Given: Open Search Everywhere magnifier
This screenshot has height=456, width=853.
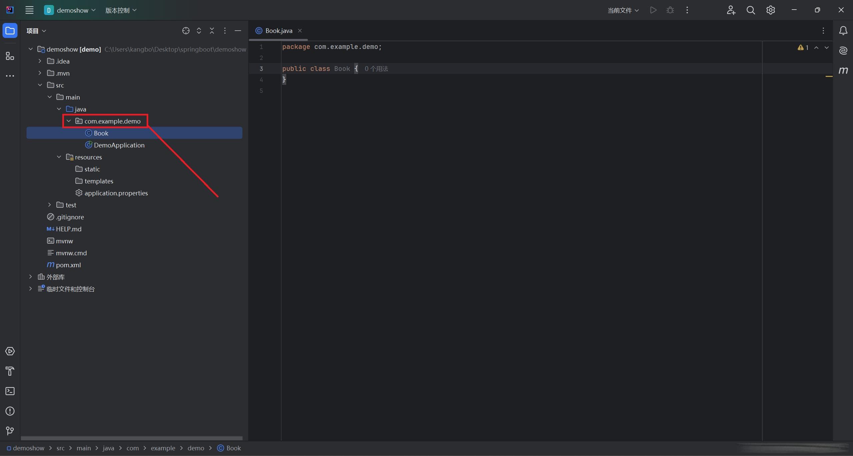Looking at the screenshot, I should [751, 10].
